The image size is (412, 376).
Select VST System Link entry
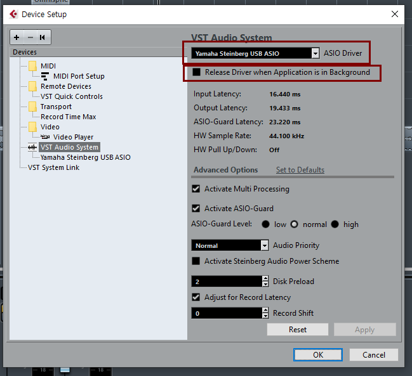53,167
